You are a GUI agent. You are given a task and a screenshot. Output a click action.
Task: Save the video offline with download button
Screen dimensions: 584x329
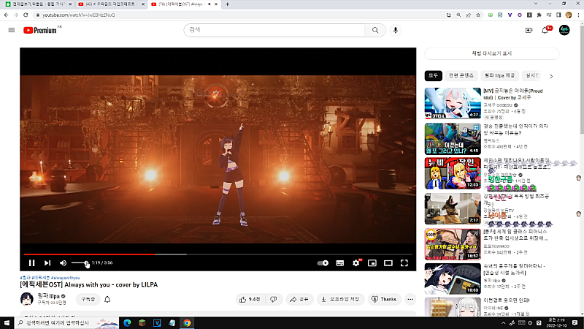point(340,299)
